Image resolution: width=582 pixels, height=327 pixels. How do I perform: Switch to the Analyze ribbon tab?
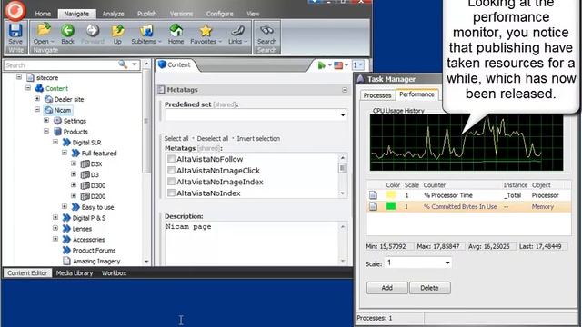tap(113, 14)
